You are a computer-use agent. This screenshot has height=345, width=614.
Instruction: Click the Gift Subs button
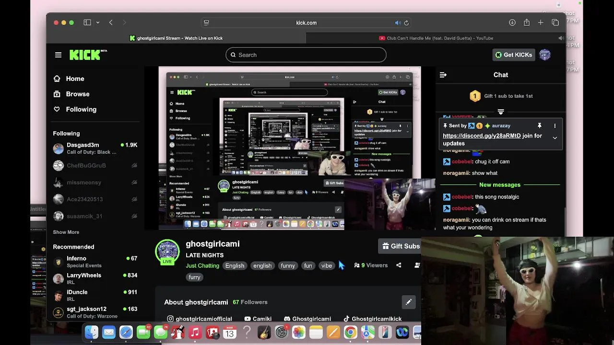coord(401,246)
